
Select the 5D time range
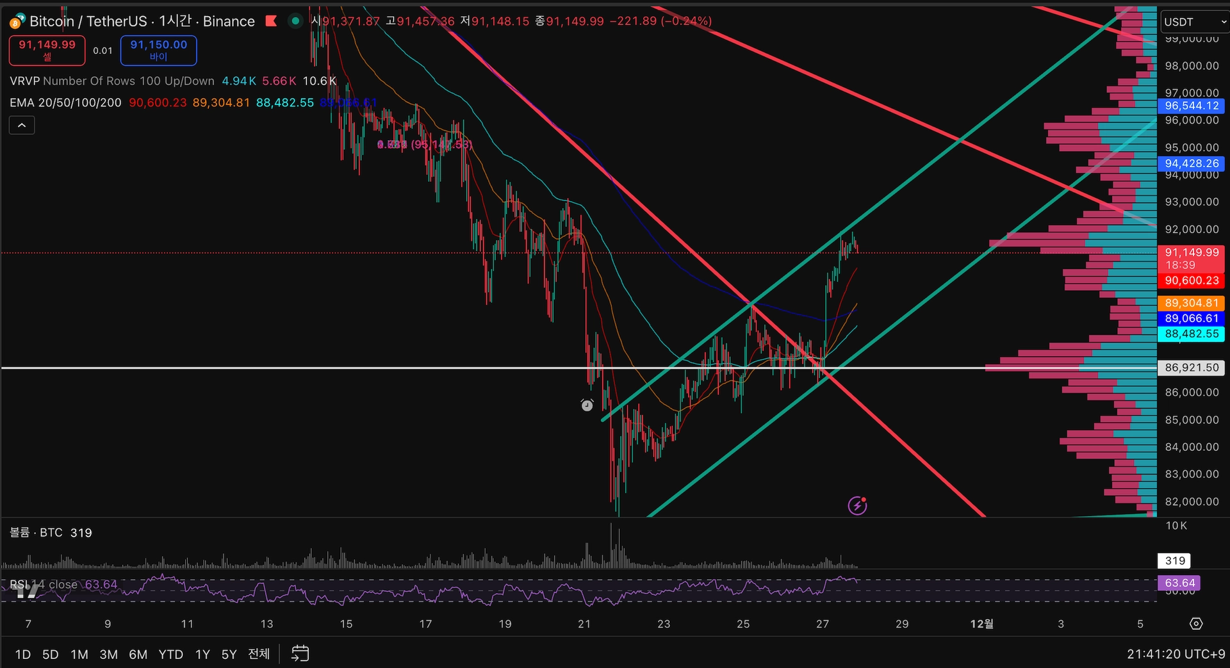50,654
